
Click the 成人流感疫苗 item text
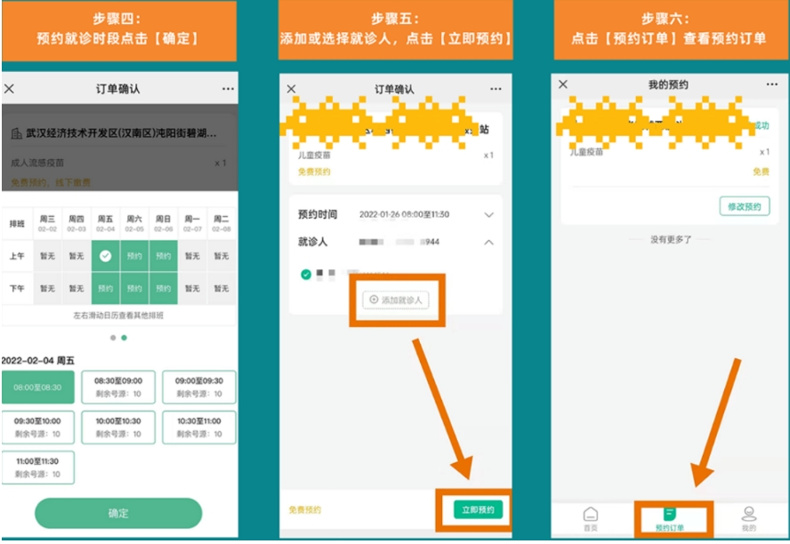pyautogui.click(x=37, y=163)
